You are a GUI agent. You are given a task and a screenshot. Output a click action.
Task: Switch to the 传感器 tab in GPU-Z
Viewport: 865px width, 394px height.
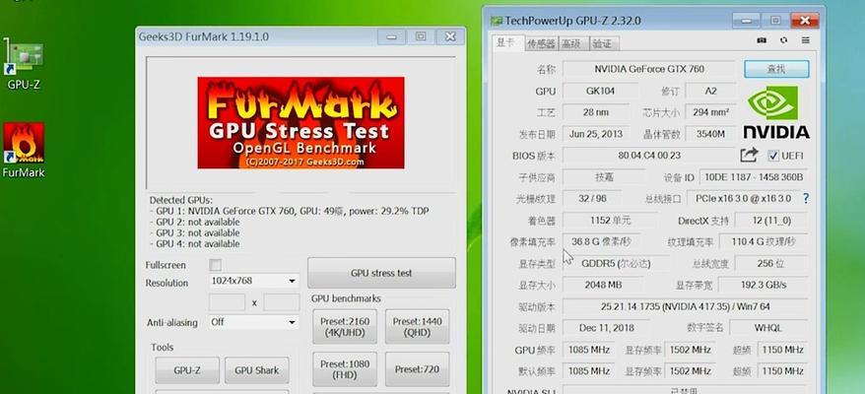tap(541, 43)
